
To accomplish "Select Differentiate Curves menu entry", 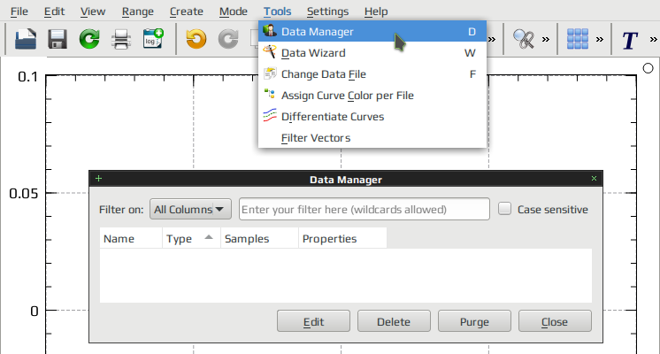I will pos(372,117).
